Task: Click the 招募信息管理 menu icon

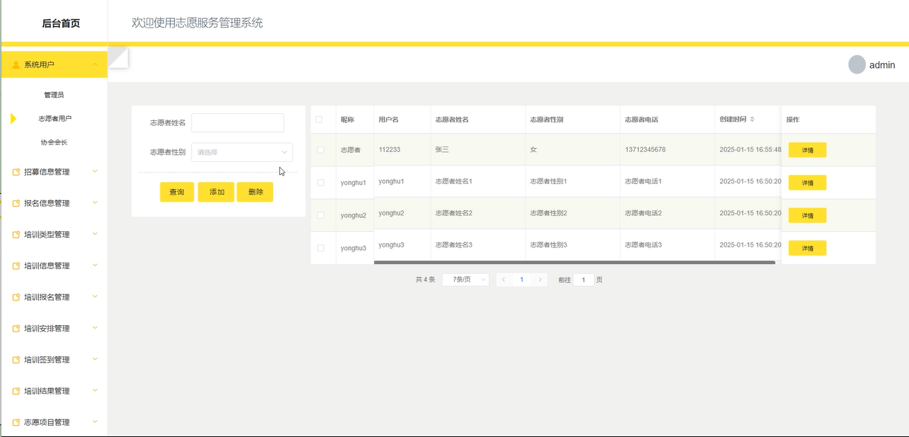Action: click(17, 172)
